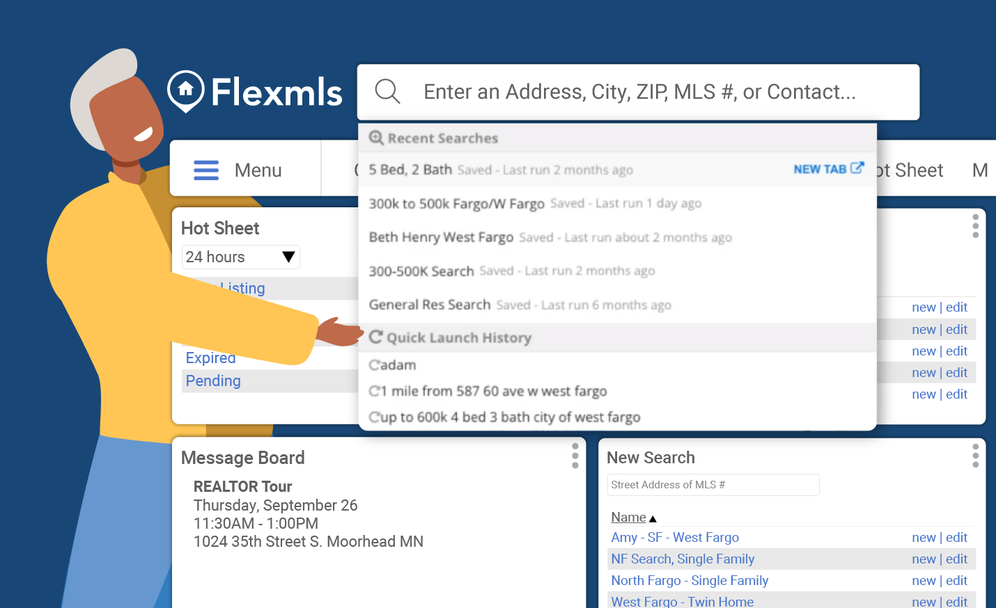Click history icon beside '1 mile from 587'
Screen dimensions: 996x608
374,391
